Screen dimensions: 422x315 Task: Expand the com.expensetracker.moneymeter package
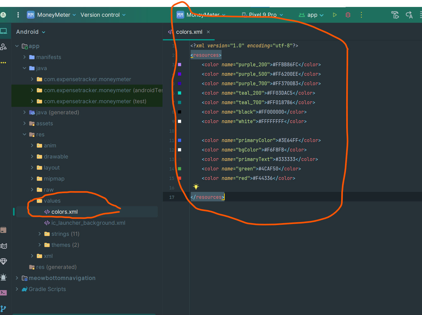[x=32, y=79]
